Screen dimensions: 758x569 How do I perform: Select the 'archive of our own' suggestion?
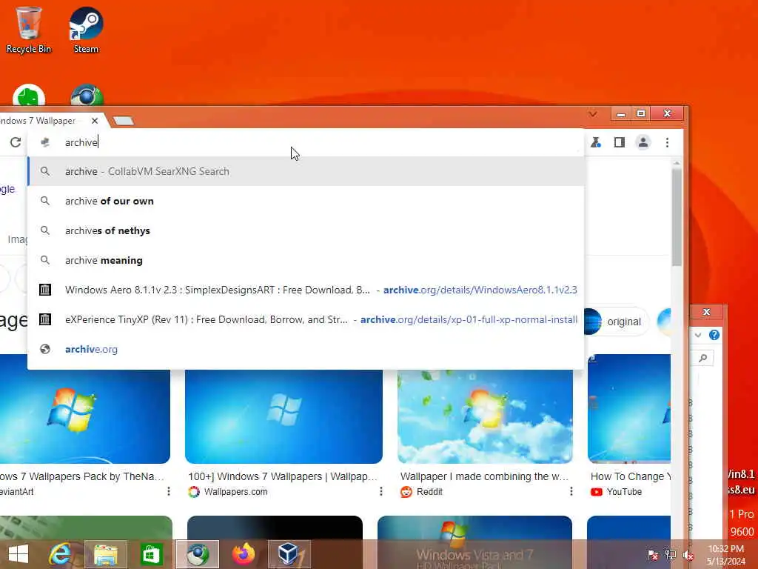pyautogui.click(x=306, y=201)
